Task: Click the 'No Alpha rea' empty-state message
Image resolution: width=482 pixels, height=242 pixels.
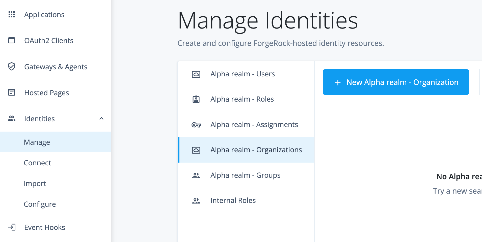Action: click(x=459, y=176)
